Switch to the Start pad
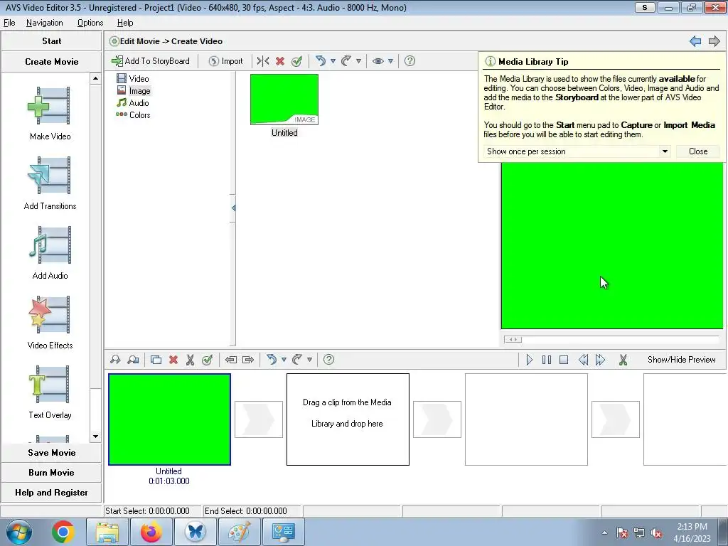 [x=51, y=41]
